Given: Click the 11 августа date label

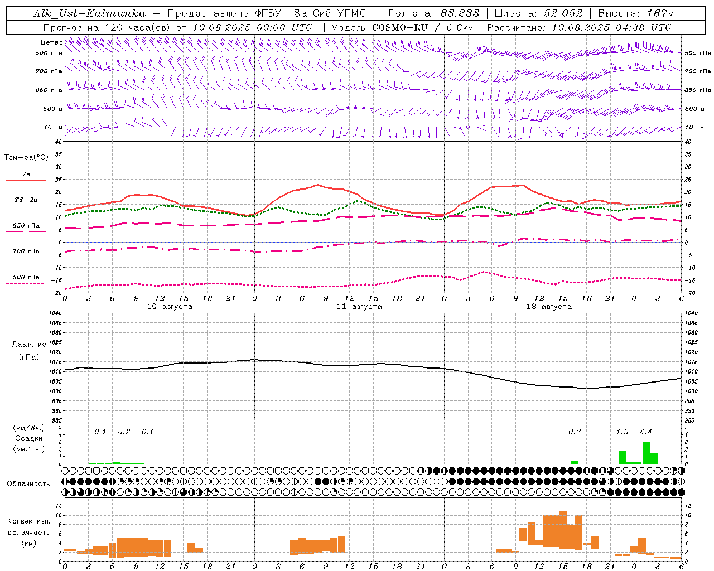Looking at the screenshot, I should tap(359, 307).
